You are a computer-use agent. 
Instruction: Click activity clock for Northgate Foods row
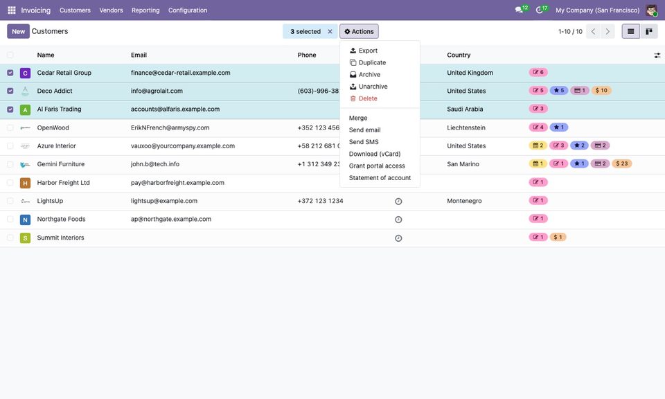398,220
